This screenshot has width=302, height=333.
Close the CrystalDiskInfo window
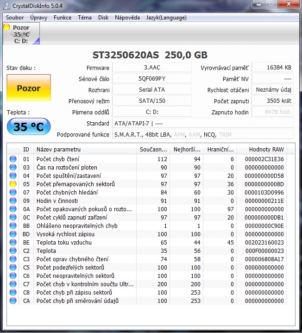(289, 4)
